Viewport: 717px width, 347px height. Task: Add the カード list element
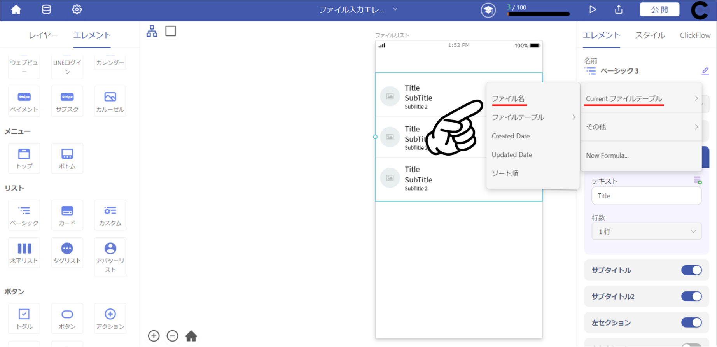tap(67, 215)
